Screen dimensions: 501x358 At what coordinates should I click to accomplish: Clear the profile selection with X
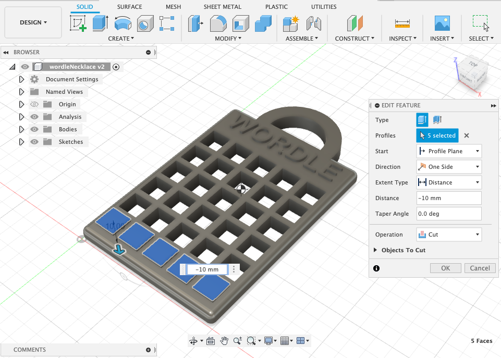click(x=467, y=135)
